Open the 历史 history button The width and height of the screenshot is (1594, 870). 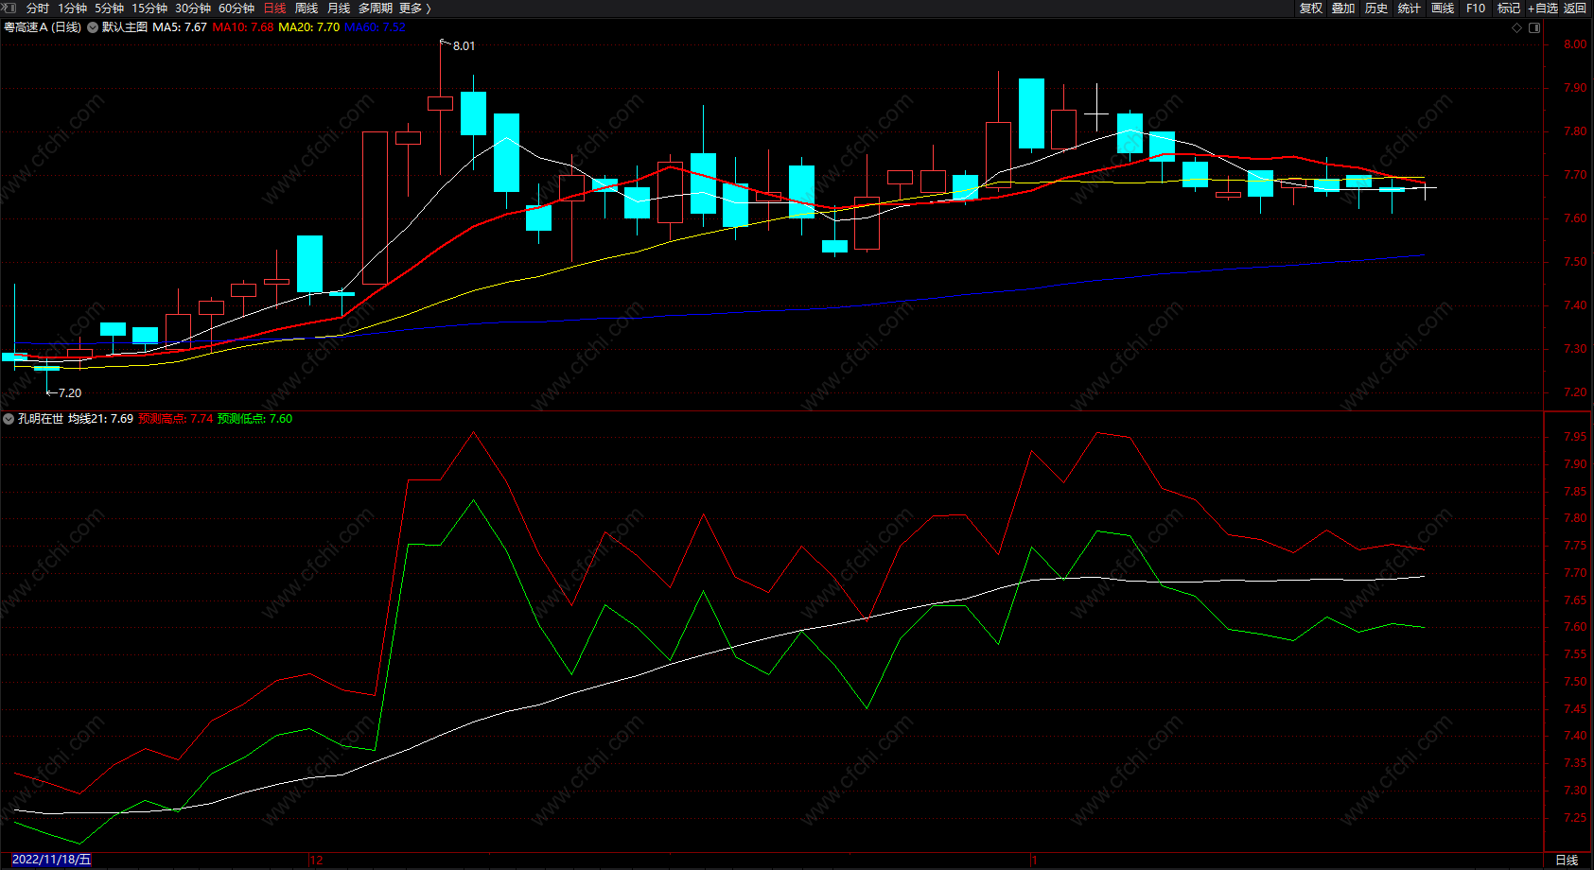point(1376,9)
